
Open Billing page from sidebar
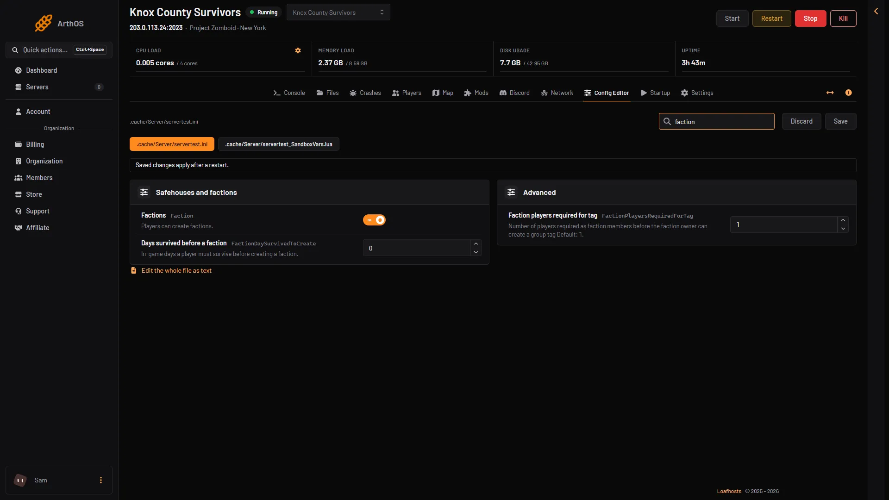59,144
